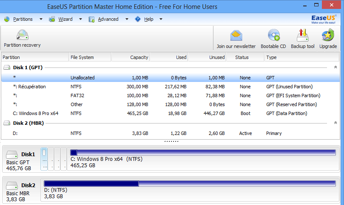This screenshot has height=205, width=344.
Task: Open the Wizard menu
Action: 65,19
